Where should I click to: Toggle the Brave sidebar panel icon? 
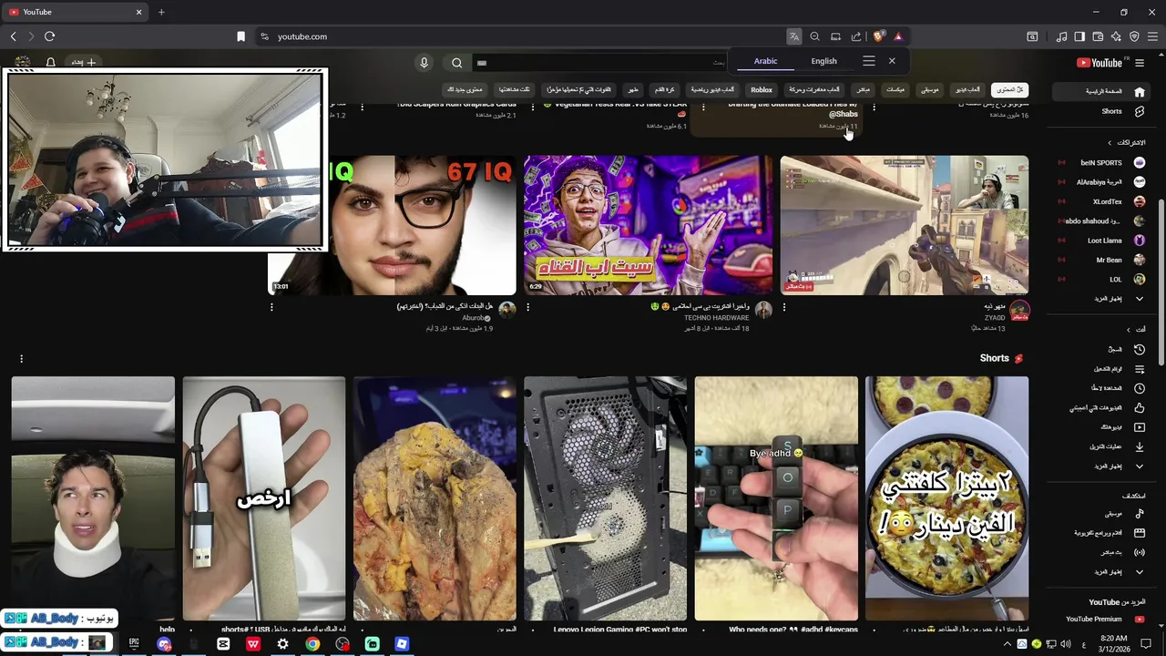(1079, 36)
